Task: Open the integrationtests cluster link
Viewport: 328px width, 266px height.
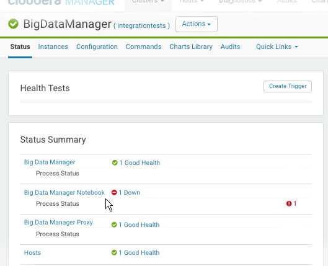Action: tap(141, 25)
